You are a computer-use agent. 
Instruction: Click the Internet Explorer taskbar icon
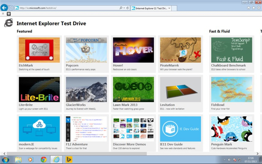click(x=56, y=160)
